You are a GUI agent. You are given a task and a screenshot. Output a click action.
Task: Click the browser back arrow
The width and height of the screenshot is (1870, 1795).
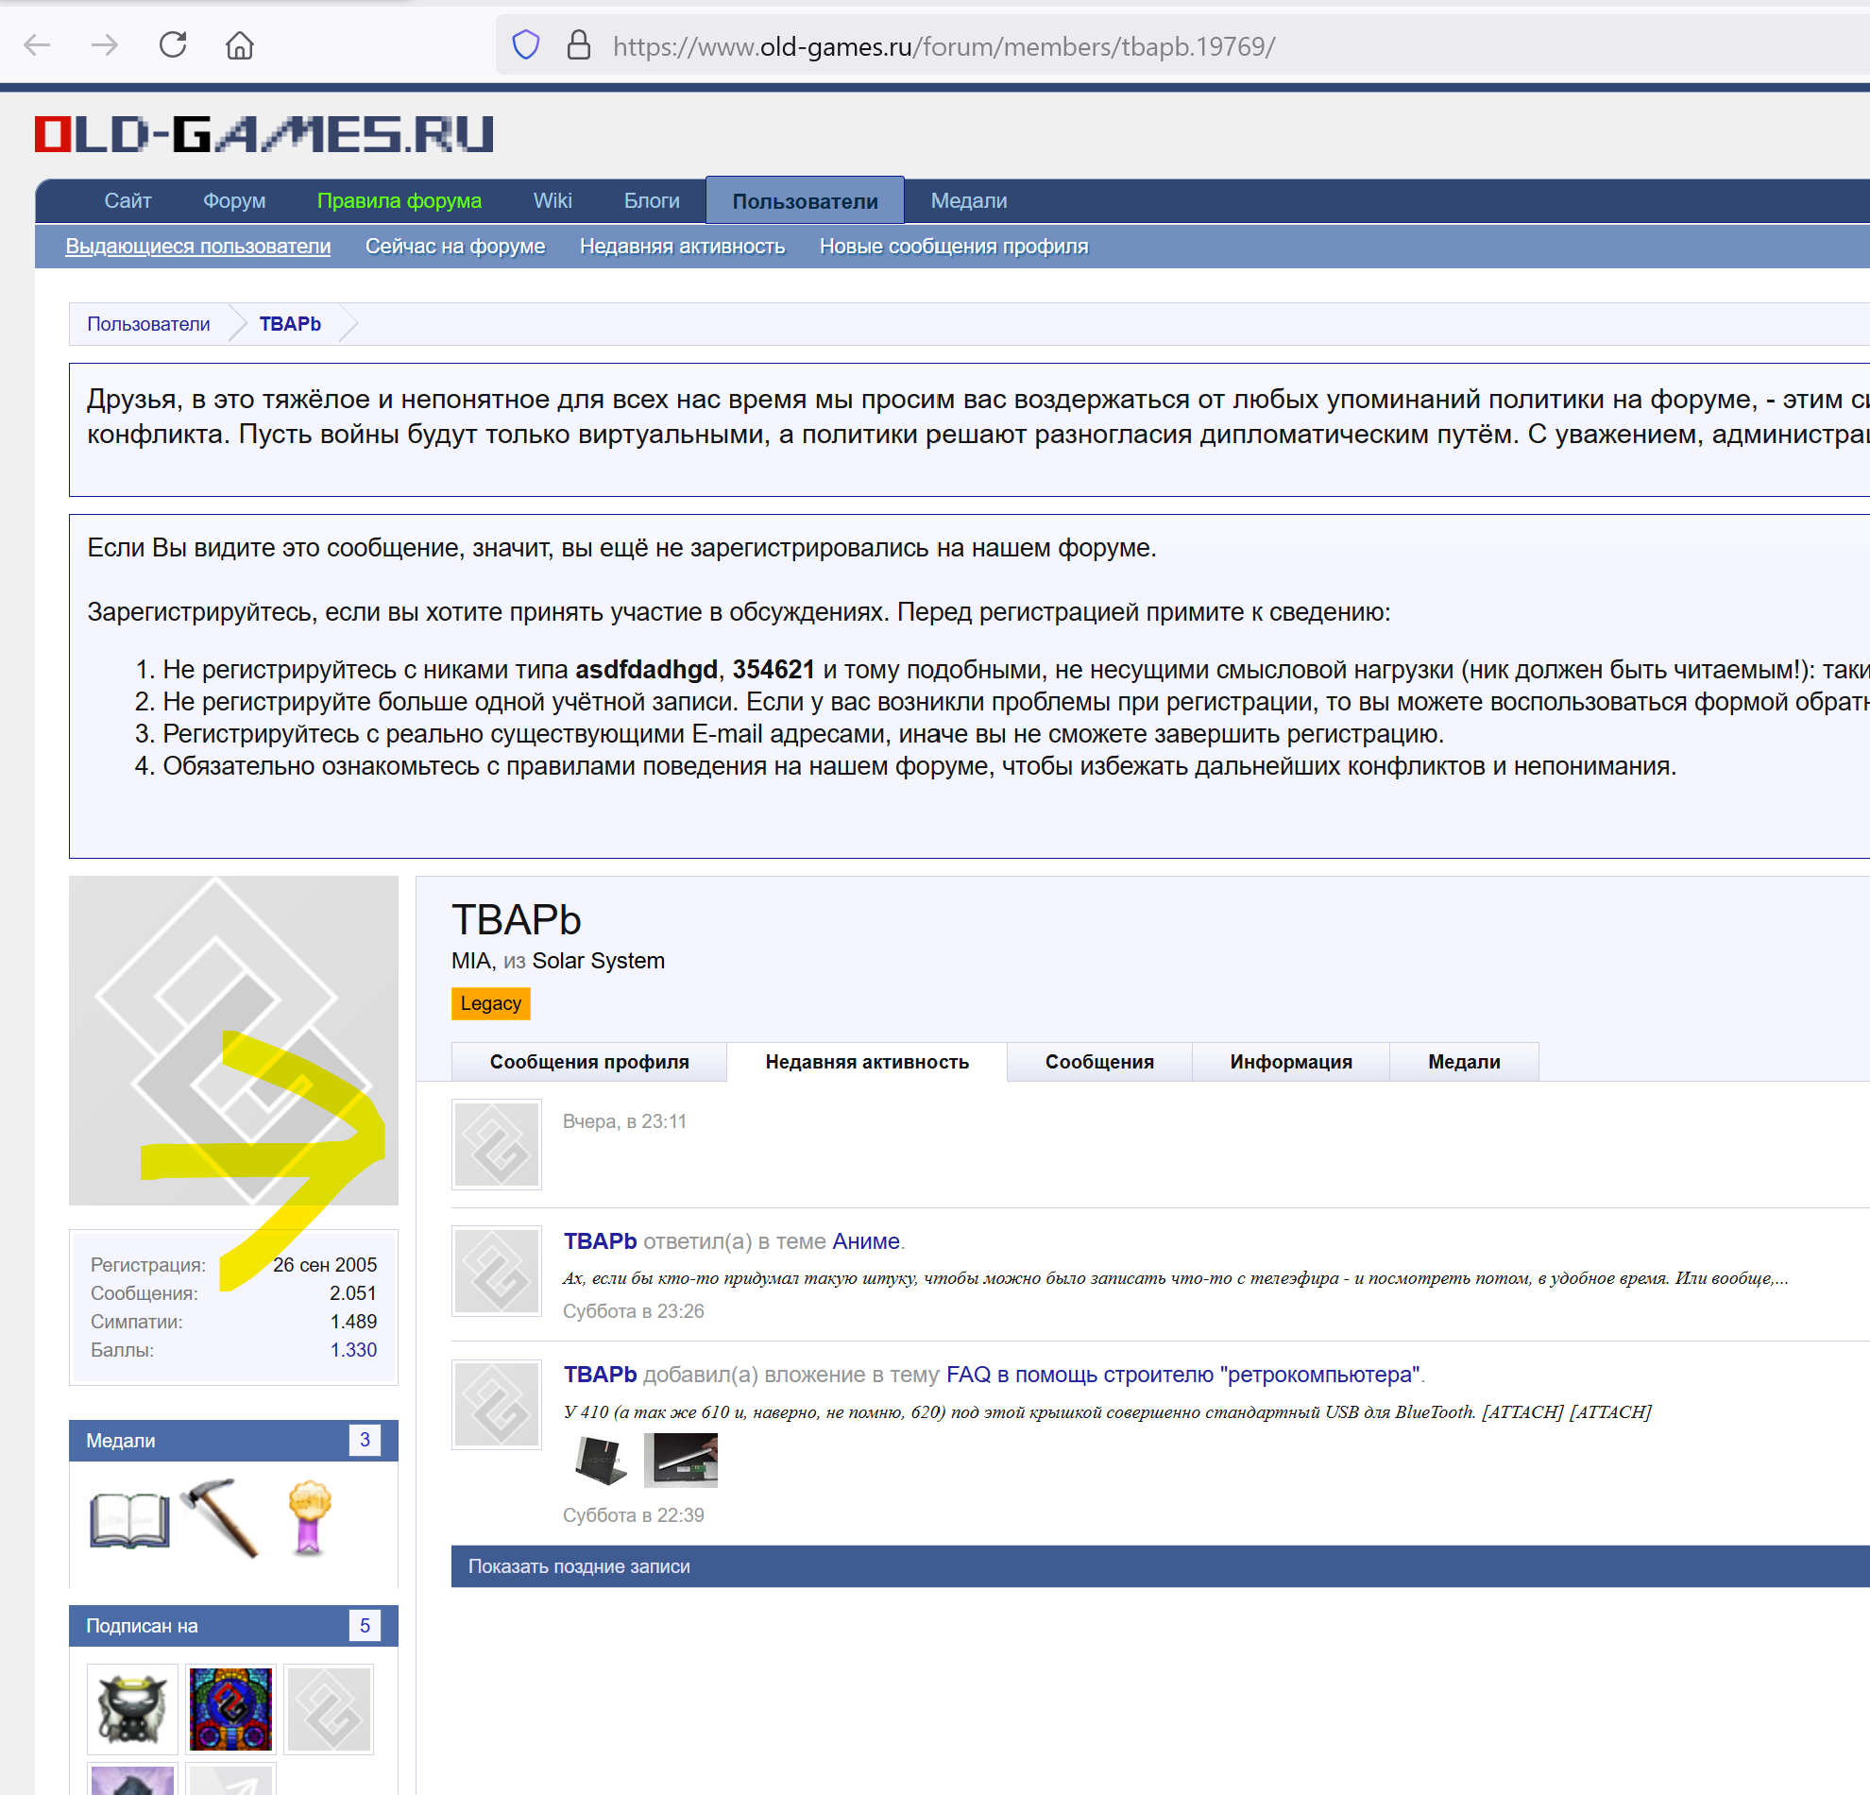tap(37, 44)
